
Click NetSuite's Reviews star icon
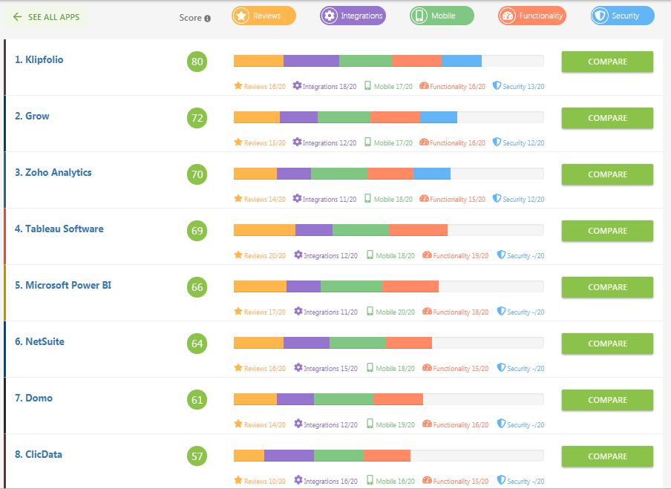click(238, 368)
